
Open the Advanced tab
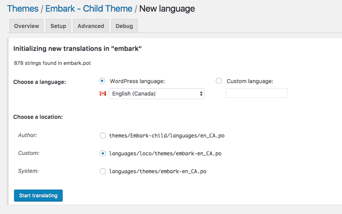(91, 26)
